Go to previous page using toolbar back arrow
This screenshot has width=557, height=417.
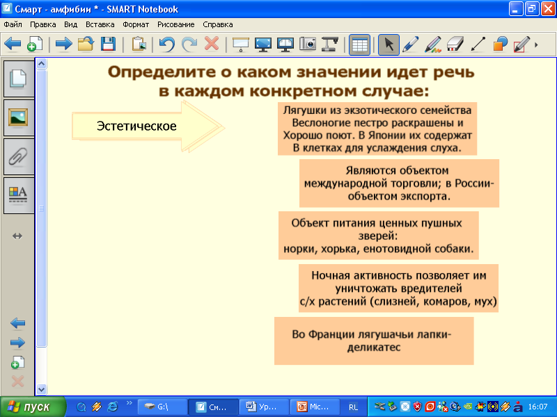[13, 44]
